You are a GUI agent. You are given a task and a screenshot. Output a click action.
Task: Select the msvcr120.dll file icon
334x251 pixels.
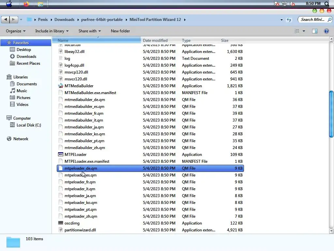click(61, 79)
